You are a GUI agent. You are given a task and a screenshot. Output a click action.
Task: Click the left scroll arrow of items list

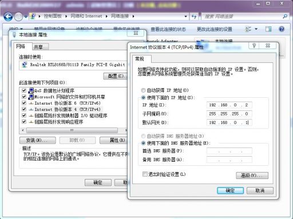click(23, 130)
